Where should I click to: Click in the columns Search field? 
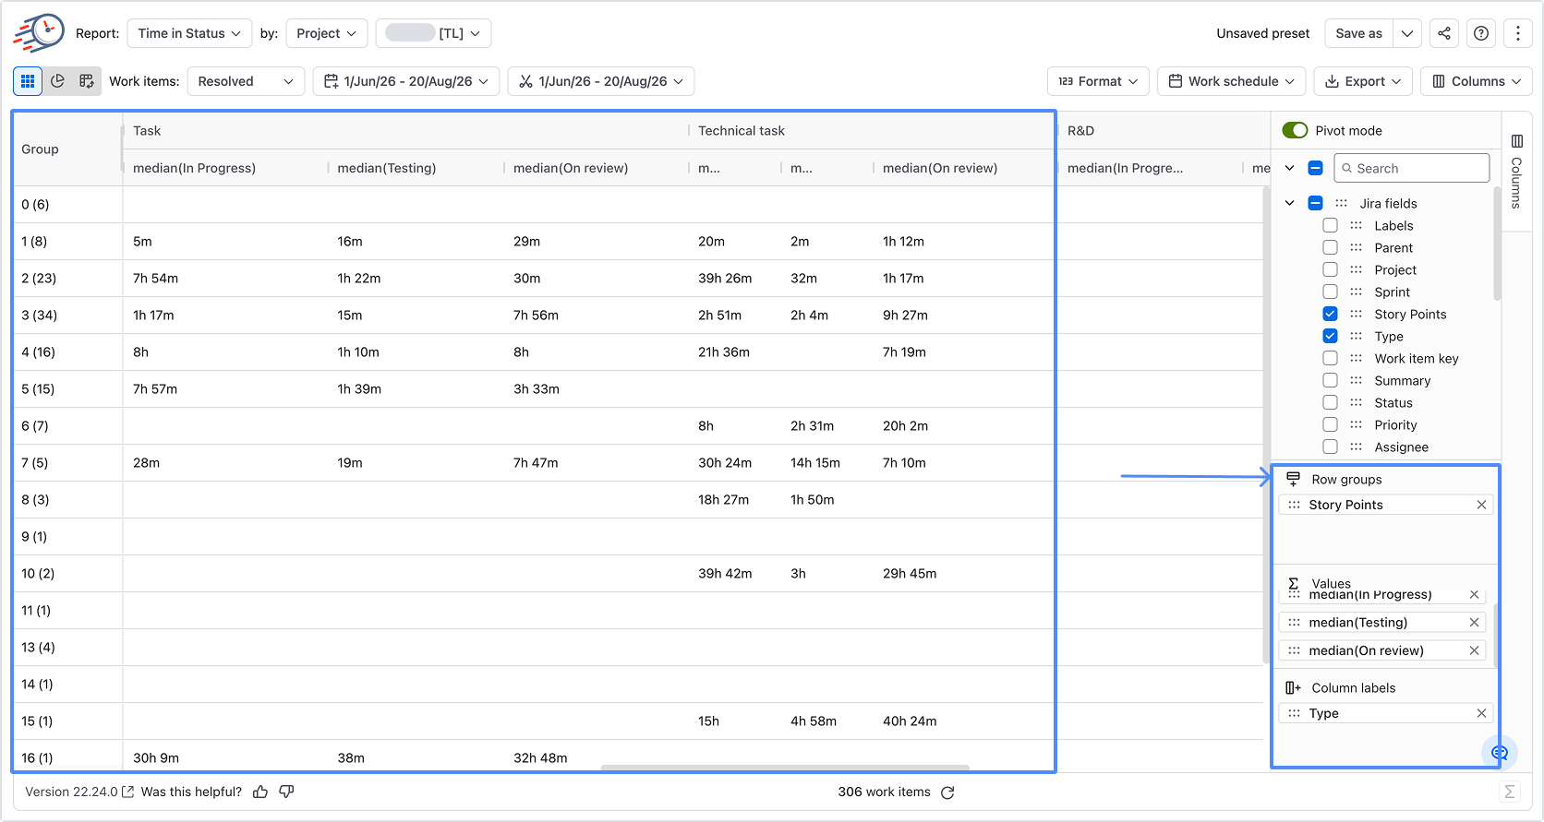(x=1412, y=168)
